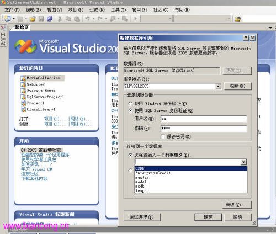Click the WebSite2 project icon
Viewport: 276px width, 234px height.
23,84
